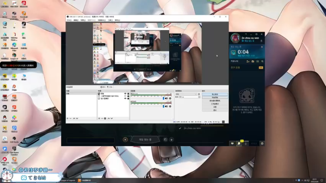Toggle lock on first image source
The height and width of the screenshot is (183, 326).
pyautogui.click(x=128, y=94)
